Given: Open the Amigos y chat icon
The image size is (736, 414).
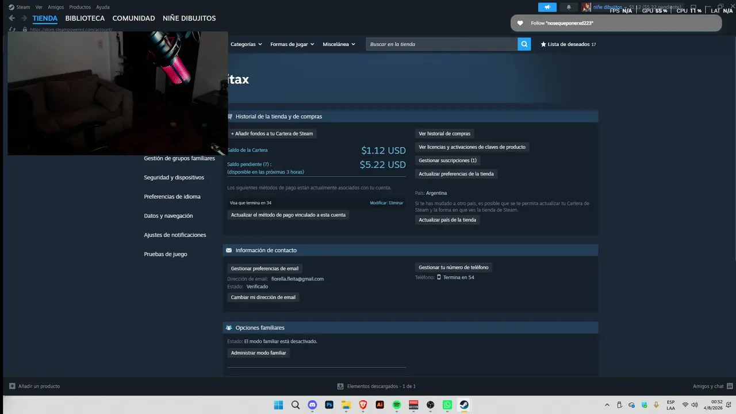Looking at the screenshot, I should click(x=730, y=386).
